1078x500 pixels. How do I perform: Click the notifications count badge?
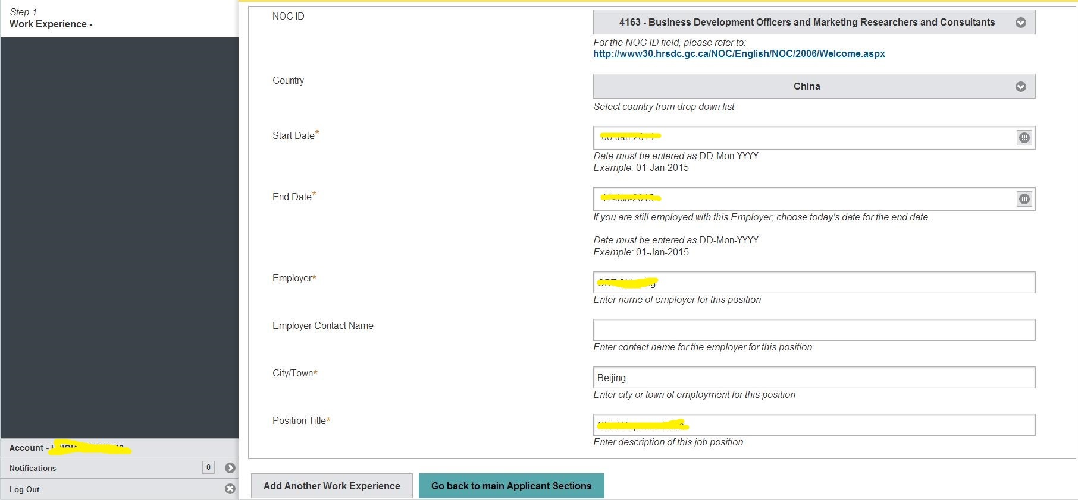tap(208, 467)
